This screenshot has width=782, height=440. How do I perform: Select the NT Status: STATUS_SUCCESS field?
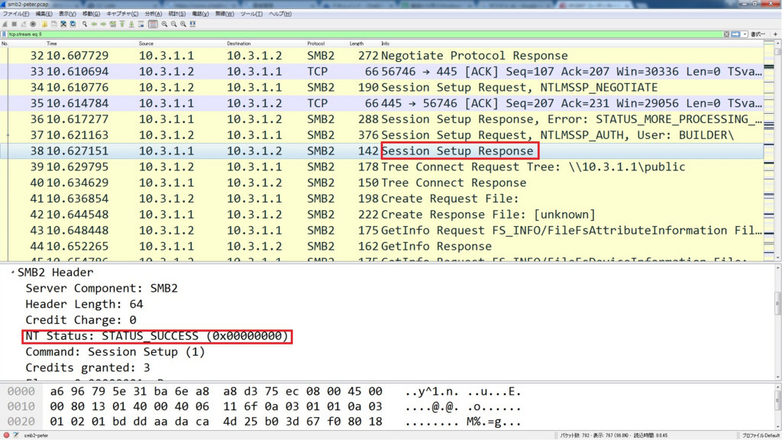pyautogui.click(x=157, y=336)
